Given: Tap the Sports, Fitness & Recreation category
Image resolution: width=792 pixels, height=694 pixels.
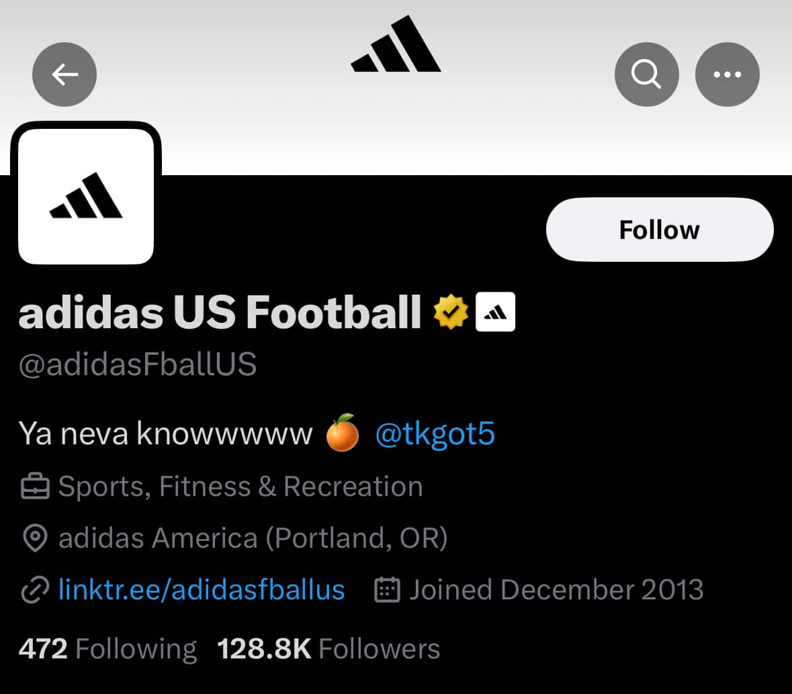Looking at the screenshot, I should [240, 487].
